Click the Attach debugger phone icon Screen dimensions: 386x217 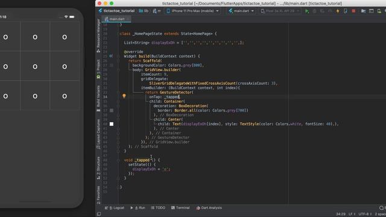pos(346,11)
